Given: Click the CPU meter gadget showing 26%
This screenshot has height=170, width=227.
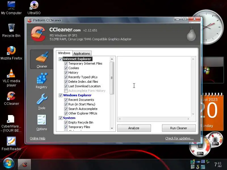Looking at the screenshot, I should tap(200, 147).
